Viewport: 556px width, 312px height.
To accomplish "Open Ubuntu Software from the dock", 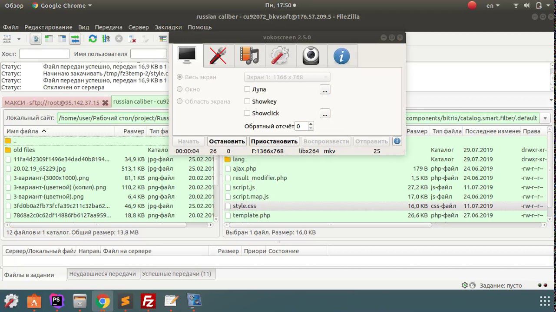I will click(34, 301).
